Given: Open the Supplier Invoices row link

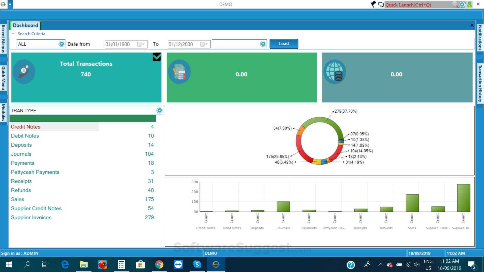Looking at the screenshot, I should click(x=31, y=217).
